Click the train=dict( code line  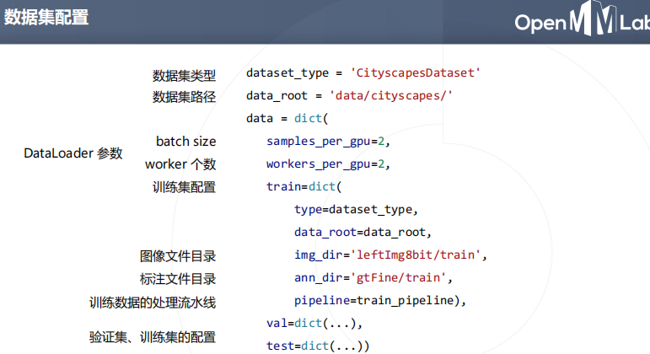(x=304, y=186)
